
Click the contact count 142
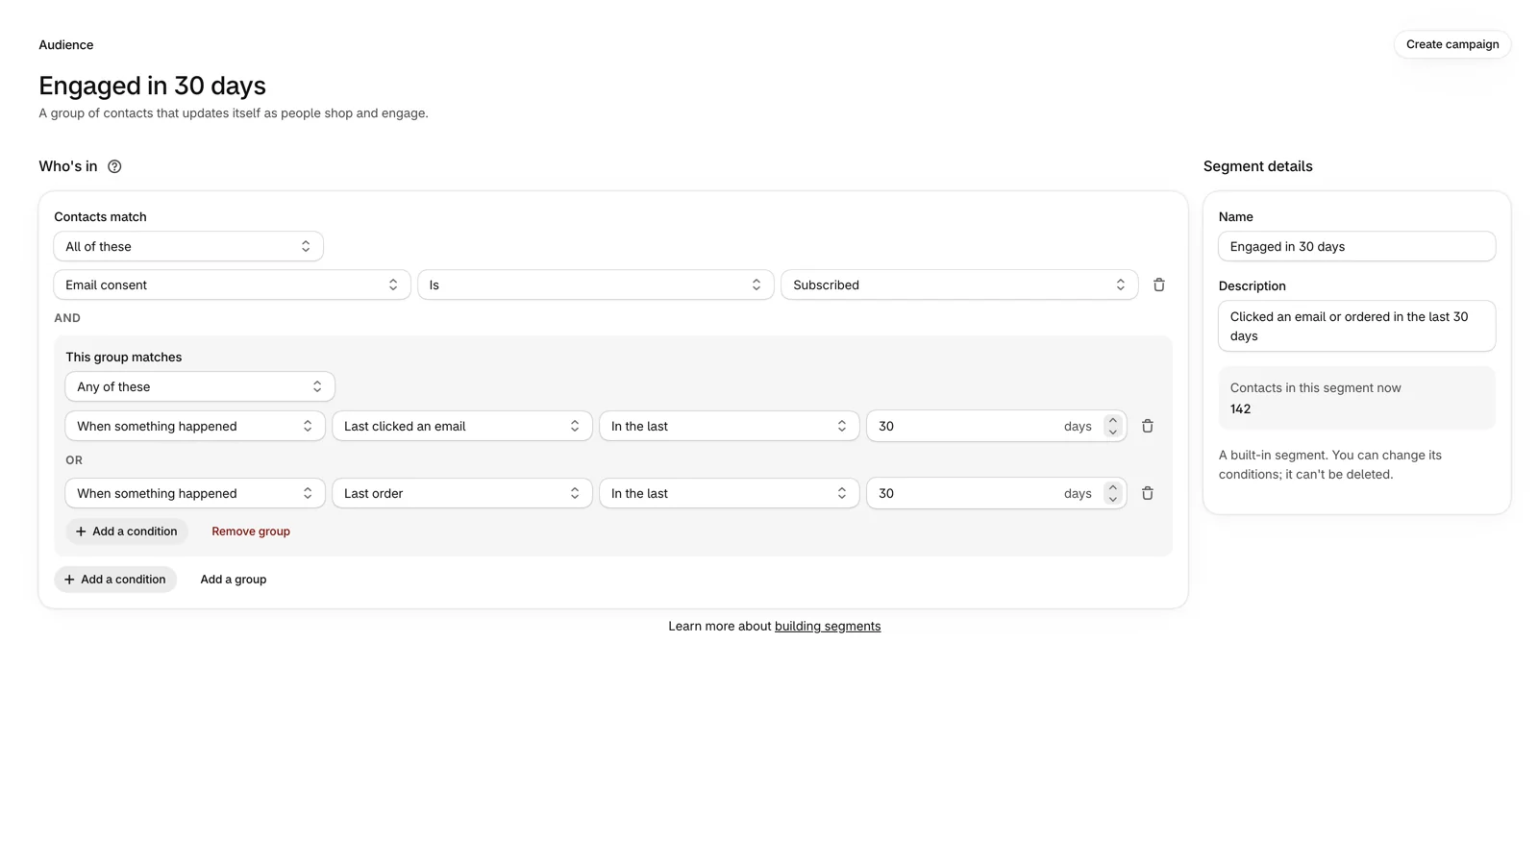point(1240,408)
